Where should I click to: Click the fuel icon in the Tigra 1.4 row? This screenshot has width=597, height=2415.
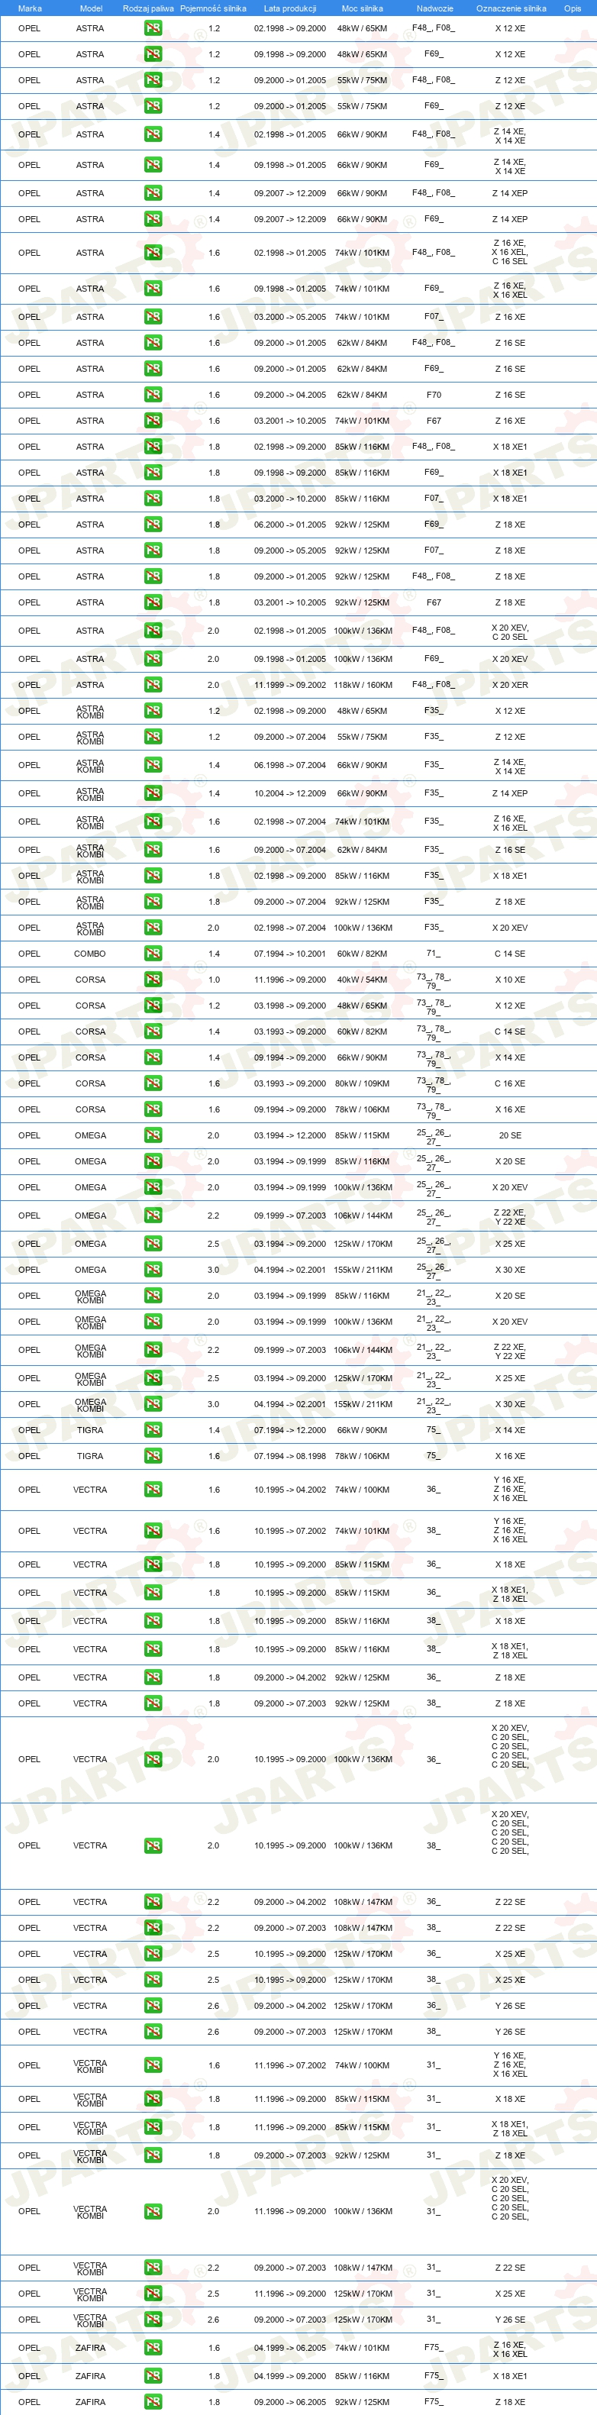click(x=153, y=1430)
